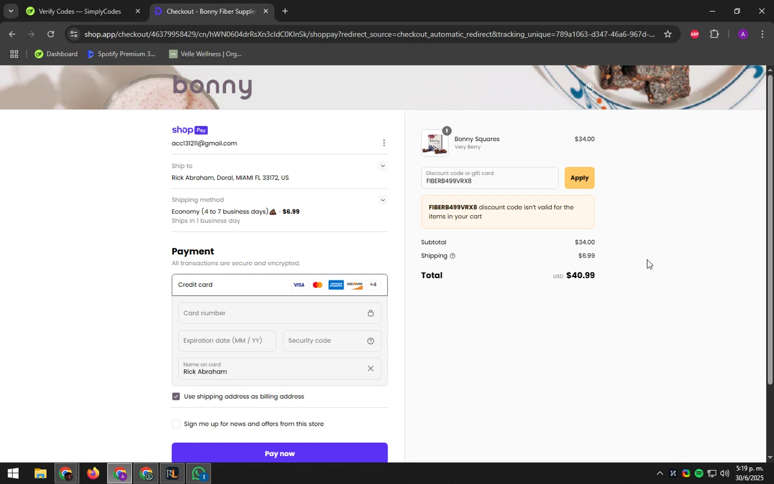The image size is (774, 484).
Task: Apply the discount code
Action: [579, 178]
